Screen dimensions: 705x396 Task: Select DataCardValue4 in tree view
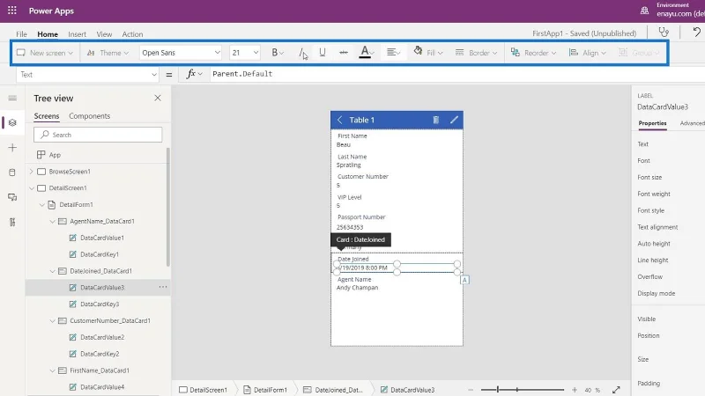click(102, 387)
